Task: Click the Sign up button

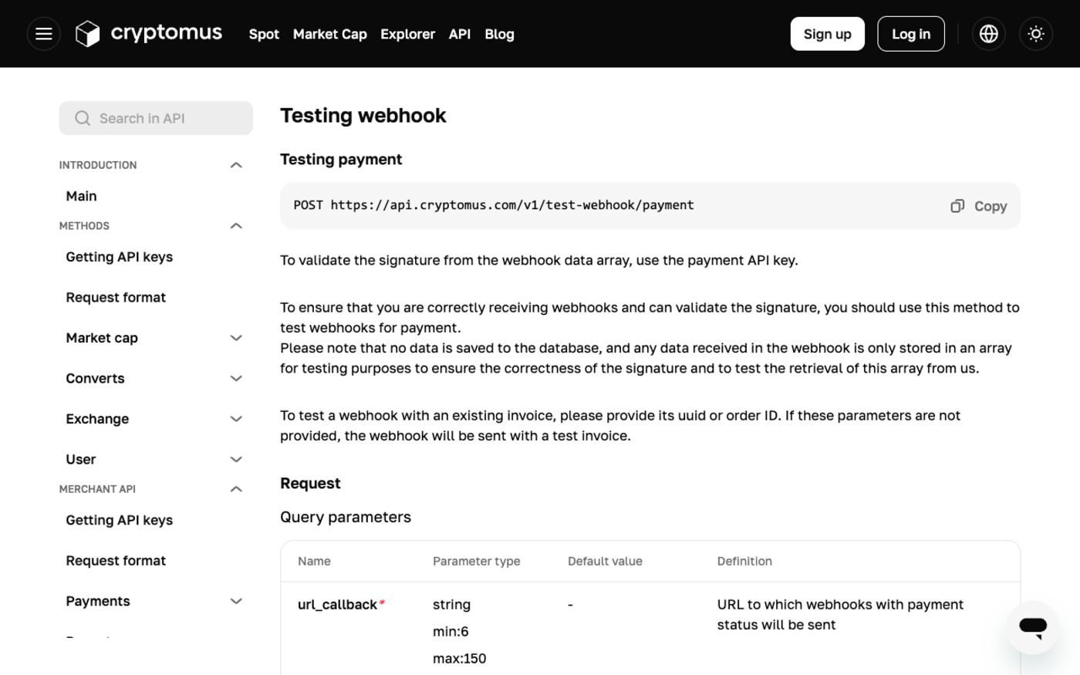Action: (x=828, y=34)
